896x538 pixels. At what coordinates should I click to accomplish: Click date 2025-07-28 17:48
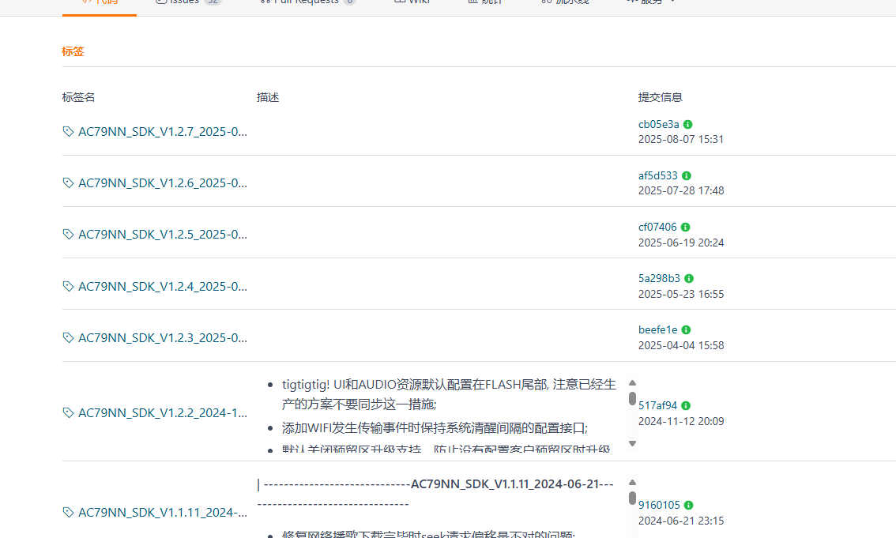tap(680, 190)
